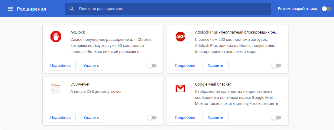Open the hamburger main menu

(10, 9)
